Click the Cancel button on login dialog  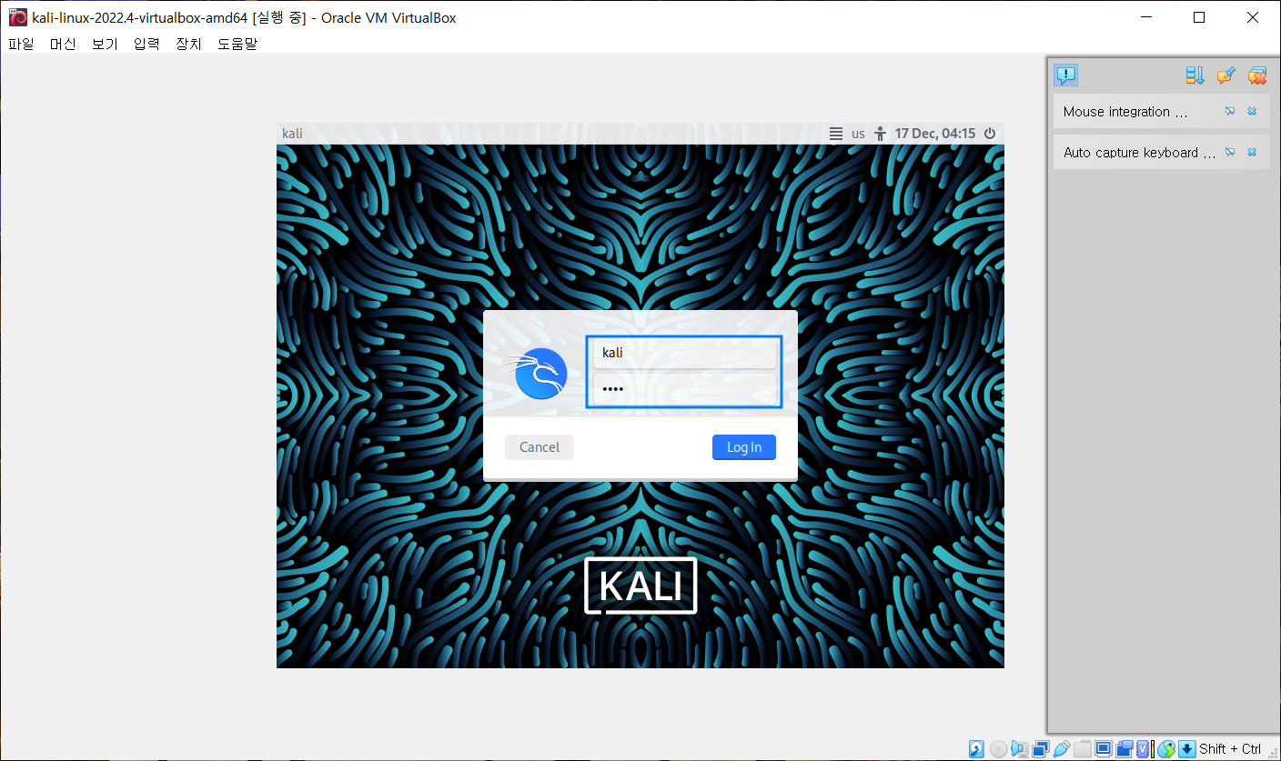click(x=540, y=447)
